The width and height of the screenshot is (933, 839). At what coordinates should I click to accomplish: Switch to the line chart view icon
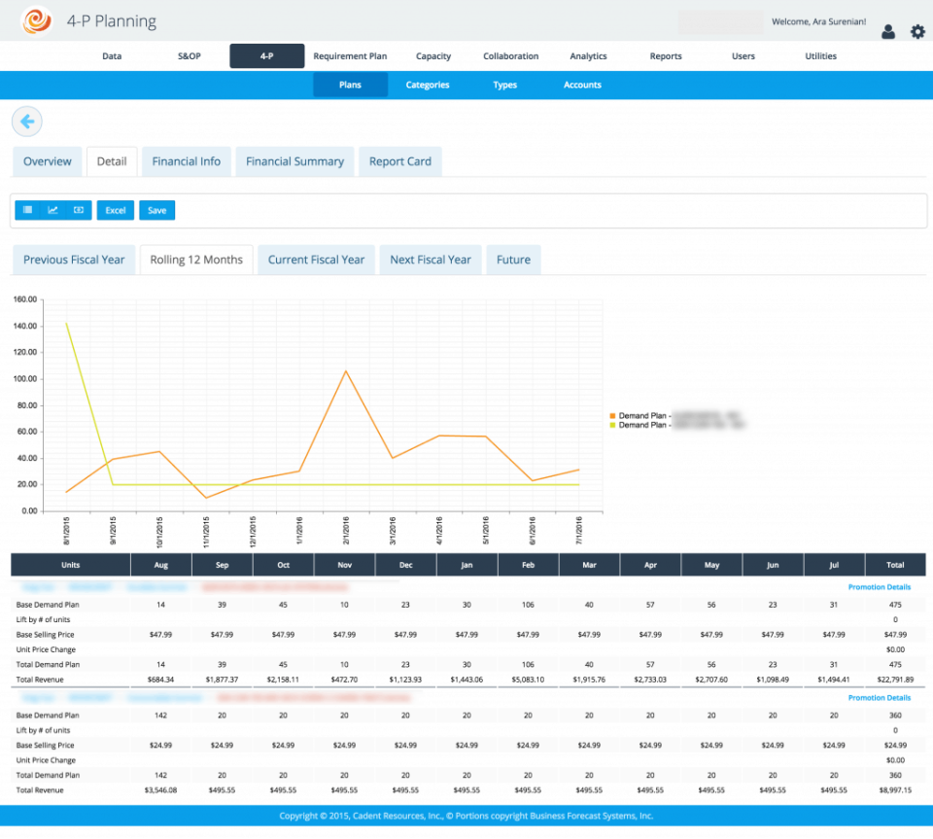click(52, 210)
